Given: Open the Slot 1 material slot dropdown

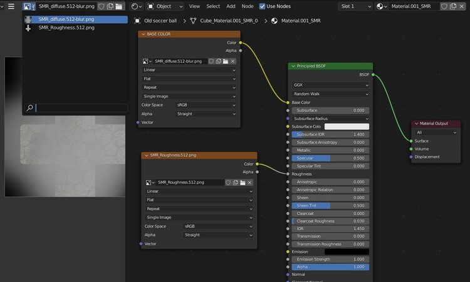Looking at the screenshot, I should click(x=355, y=6).
